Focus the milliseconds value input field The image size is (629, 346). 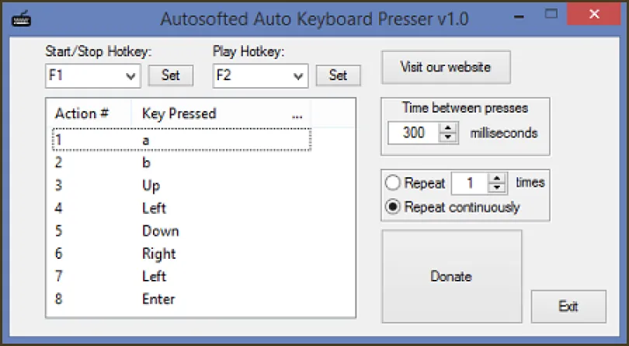414,133
